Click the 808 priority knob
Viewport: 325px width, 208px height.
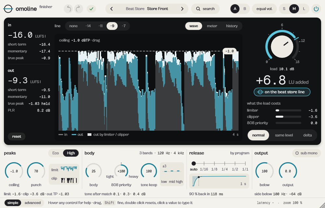(x=121, y=171)
